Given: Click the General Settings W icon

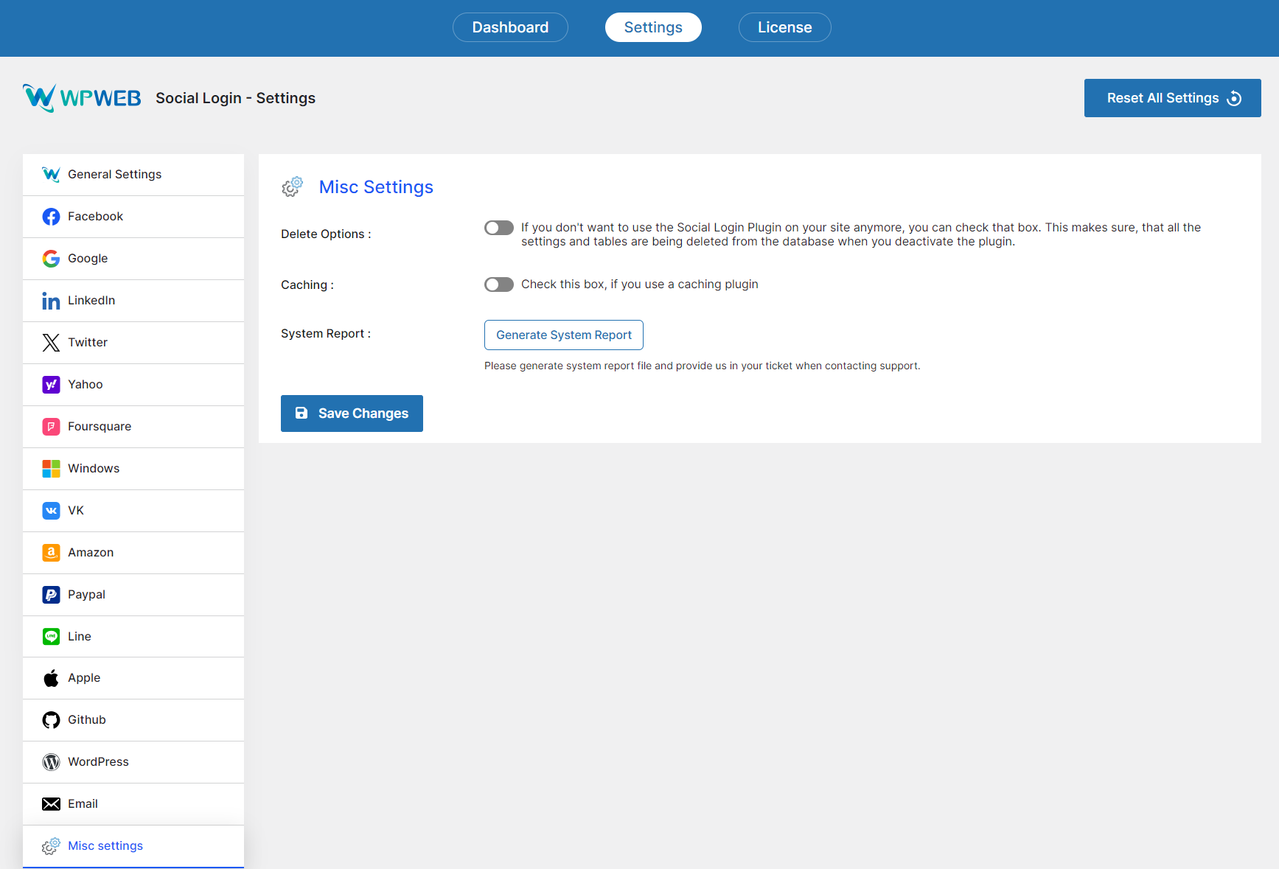Looking at the screenshot, I should coord(51,175).
